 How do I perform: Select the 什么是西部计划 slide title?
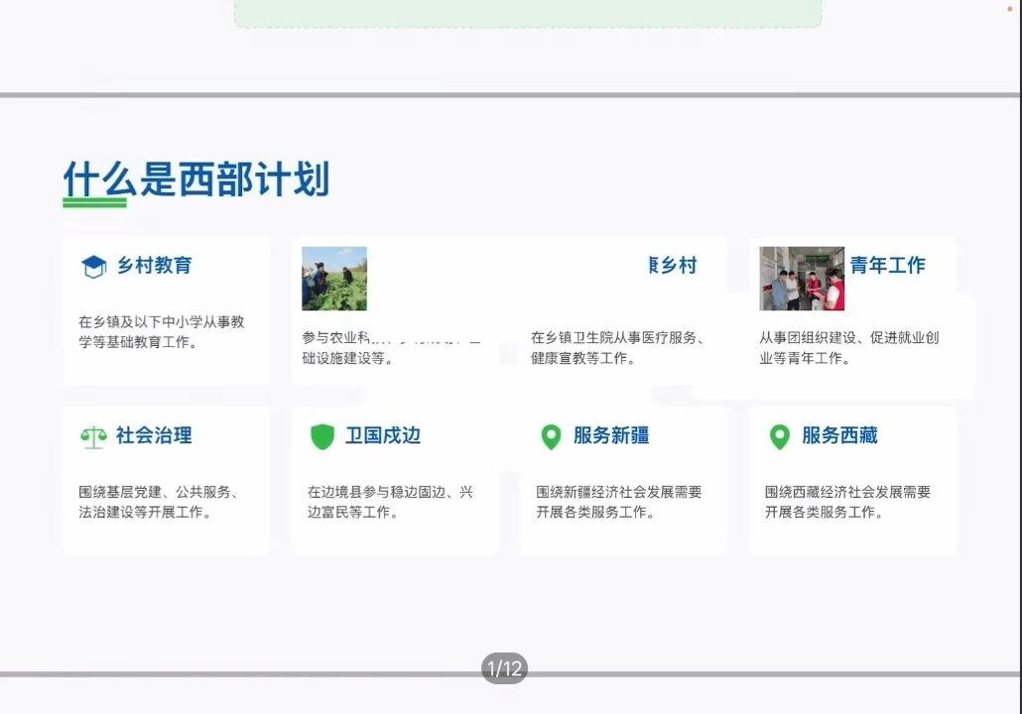tap(196, 180)
